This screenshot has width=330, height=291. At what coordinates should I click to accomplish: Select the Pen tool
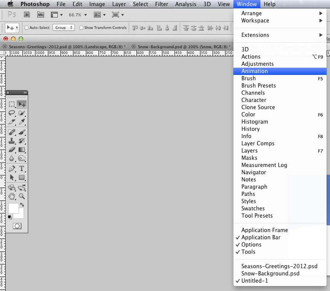(12, 169)
